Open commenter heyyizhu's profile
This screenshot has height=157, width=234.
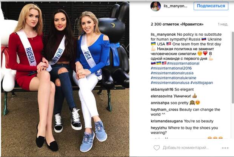[x=159, y=128]
